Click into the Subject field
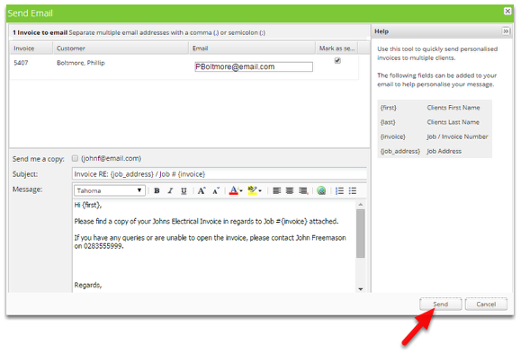This screenshot has width=521, height=353. coord(220,174)
